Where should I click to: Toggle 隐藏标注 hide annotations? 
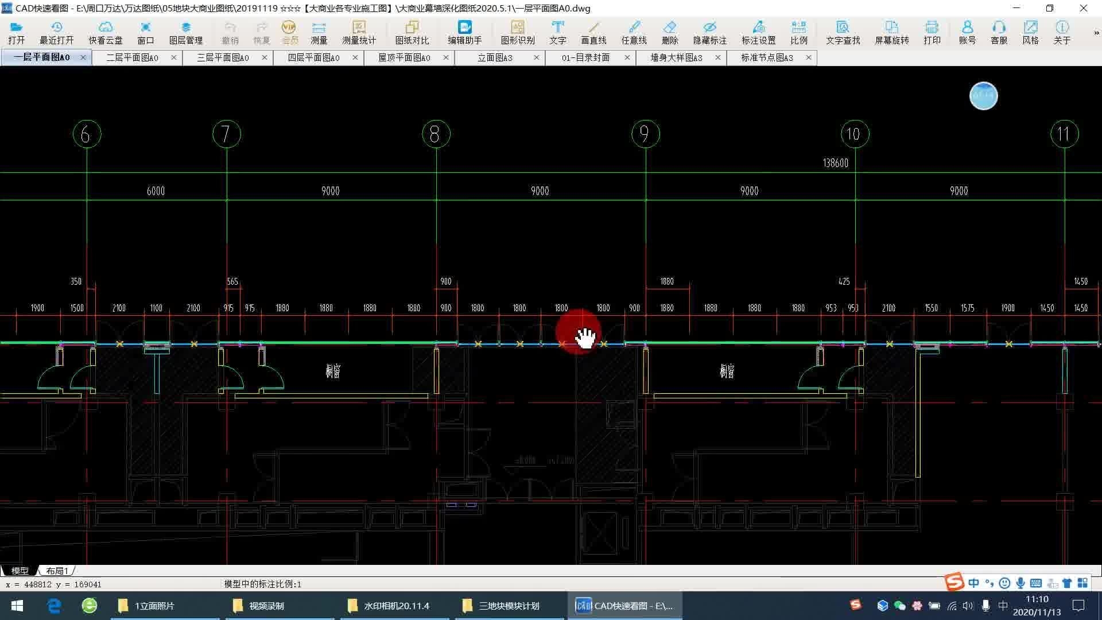pos(709,32)
